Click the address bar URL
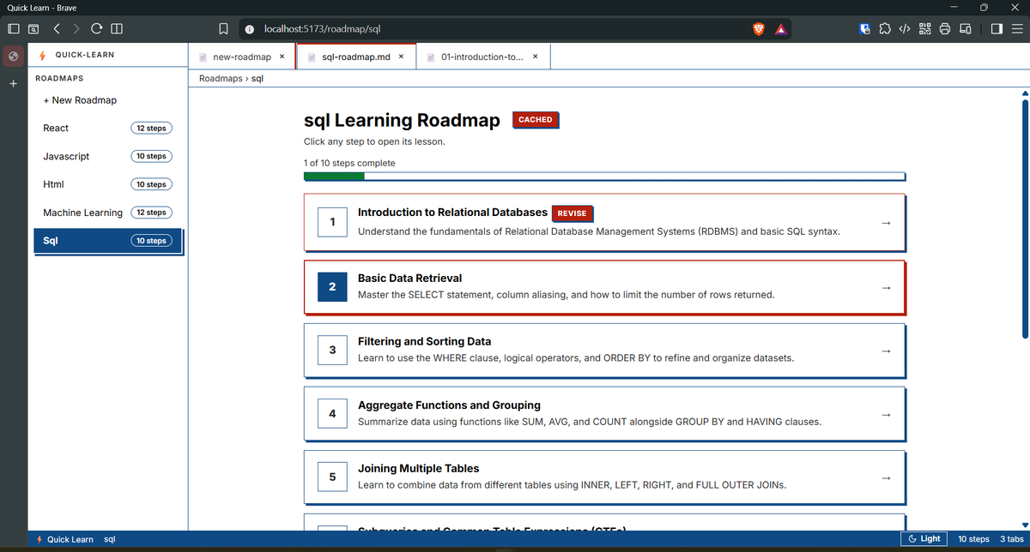This screenshot has height=552, width=1030. pyautogui.click(x=322, y=29)
